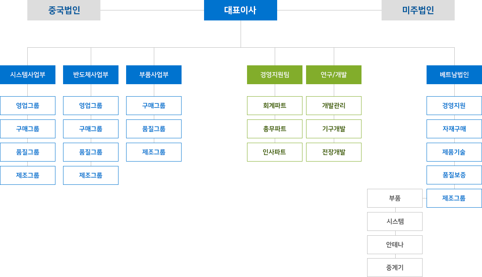
Task: Click the 대표이사 box at top
Action: point(241,10)
